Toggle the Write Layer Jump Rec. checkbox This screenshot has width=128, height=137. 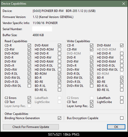[x=92, y=106]
